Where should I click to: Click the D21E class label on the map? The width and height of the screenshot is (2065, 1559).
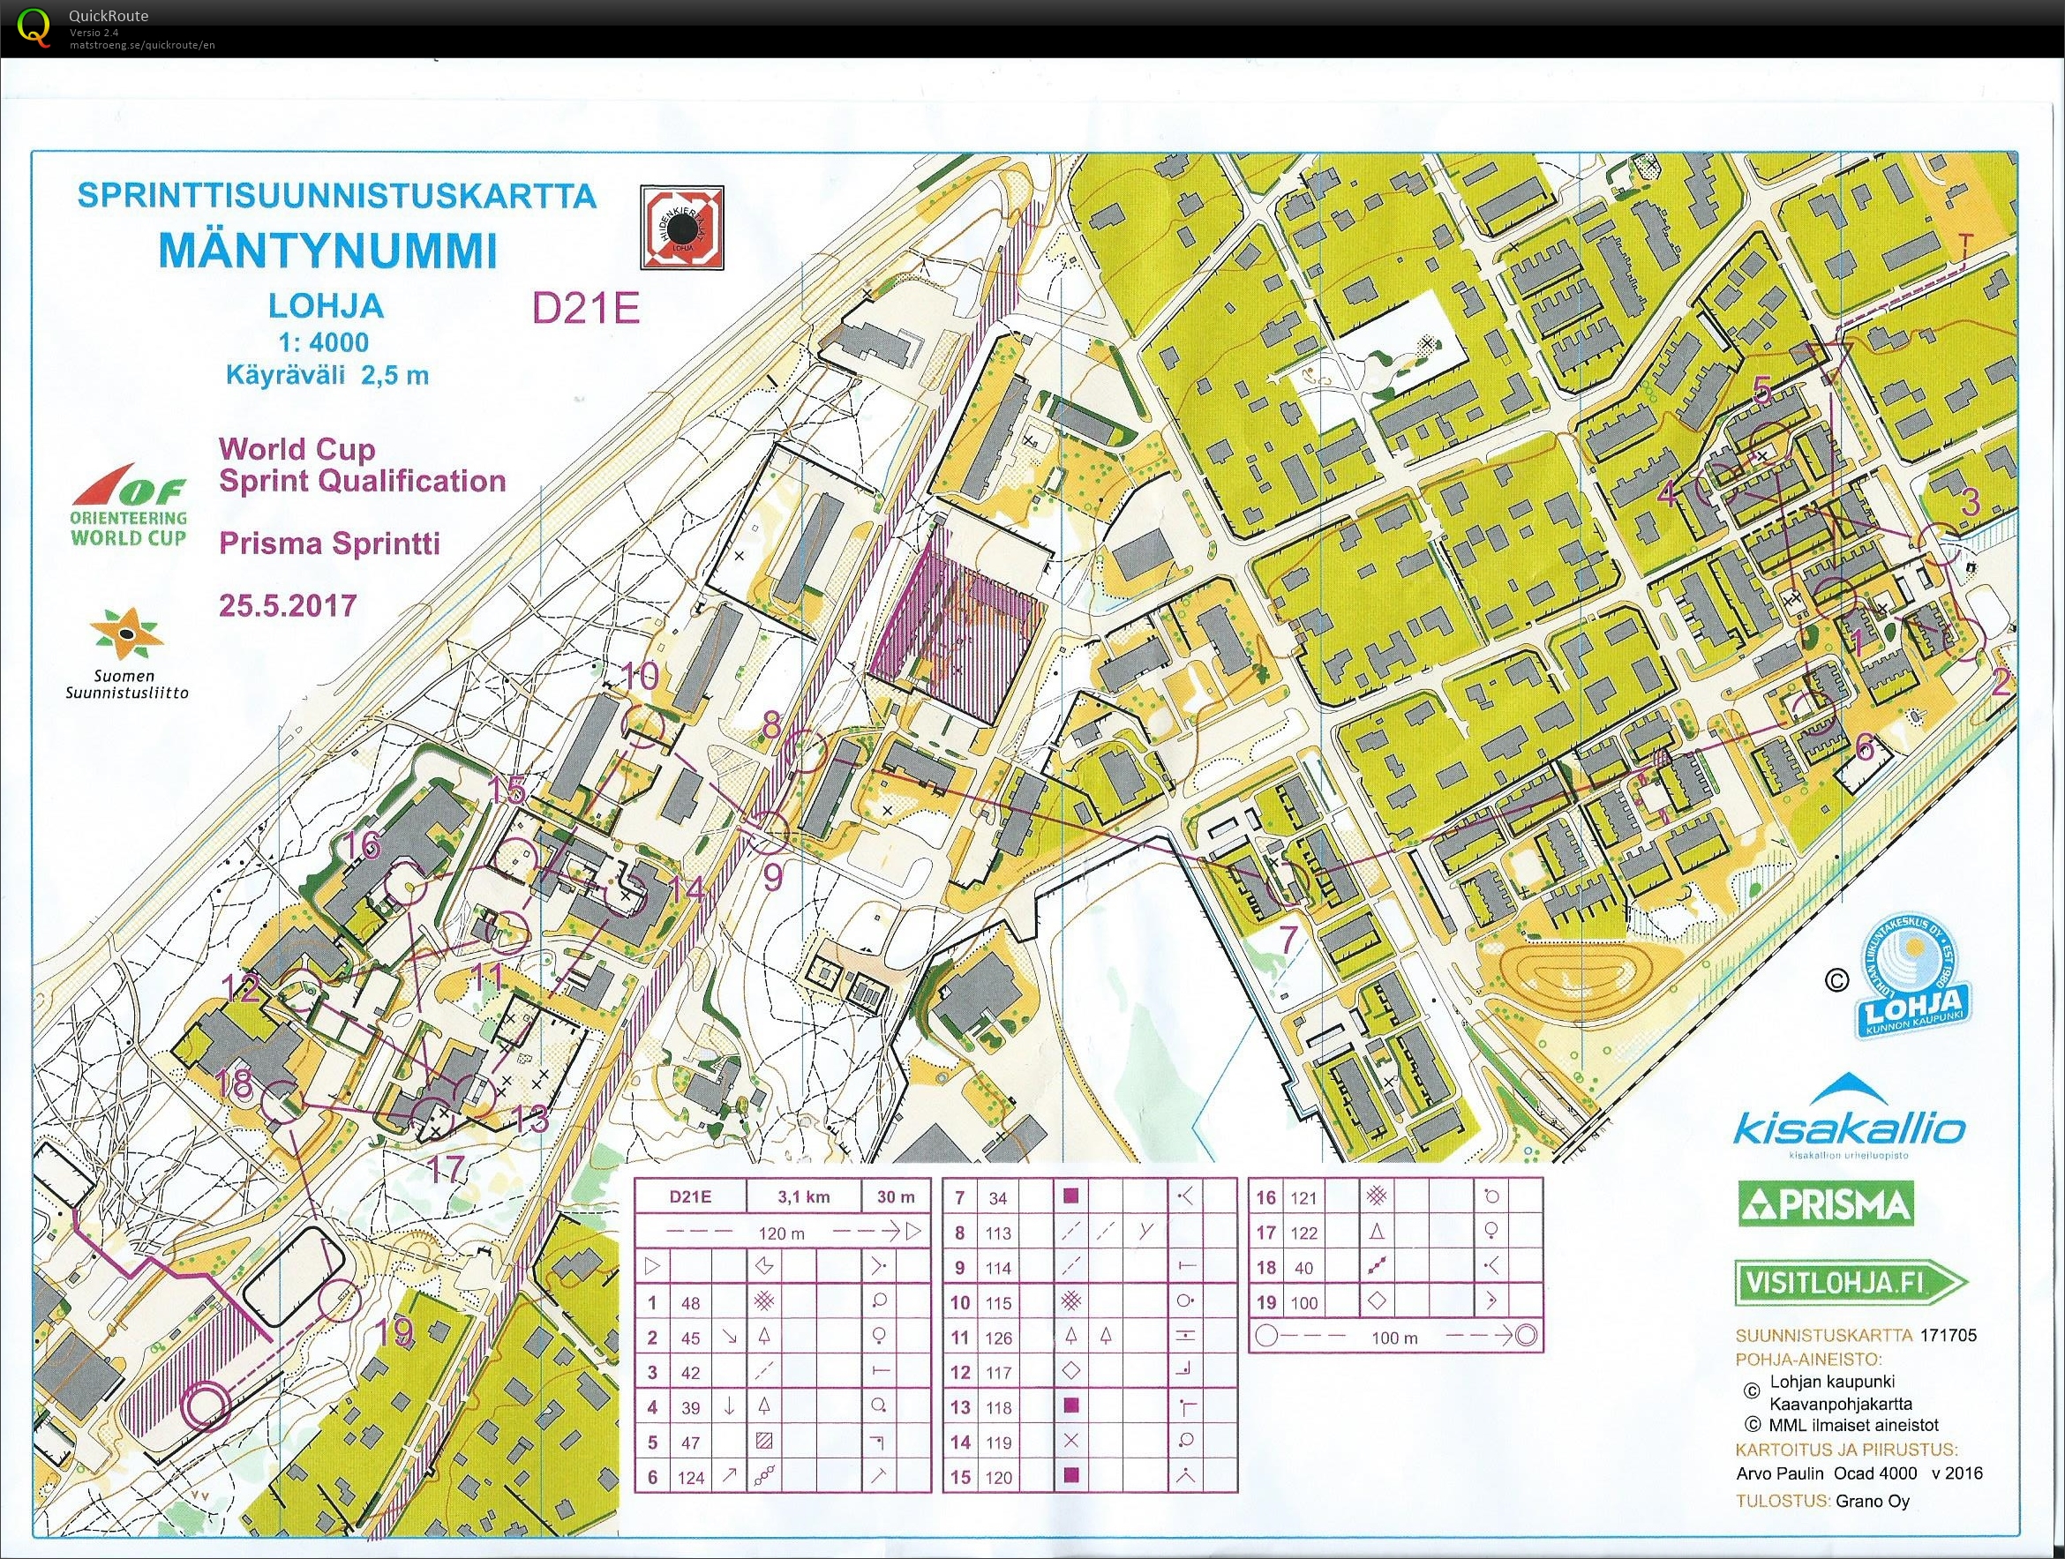tap(586, 308)
